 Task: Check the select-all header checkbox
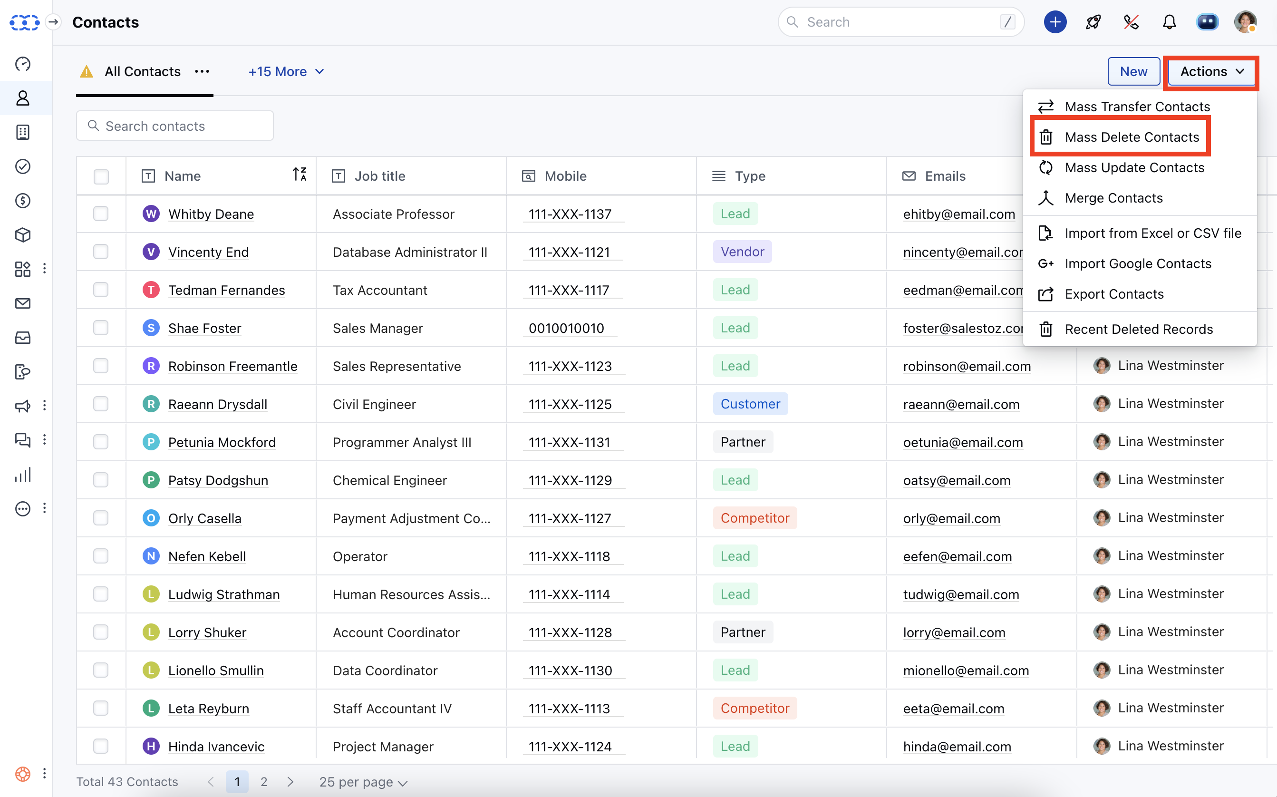101,176
